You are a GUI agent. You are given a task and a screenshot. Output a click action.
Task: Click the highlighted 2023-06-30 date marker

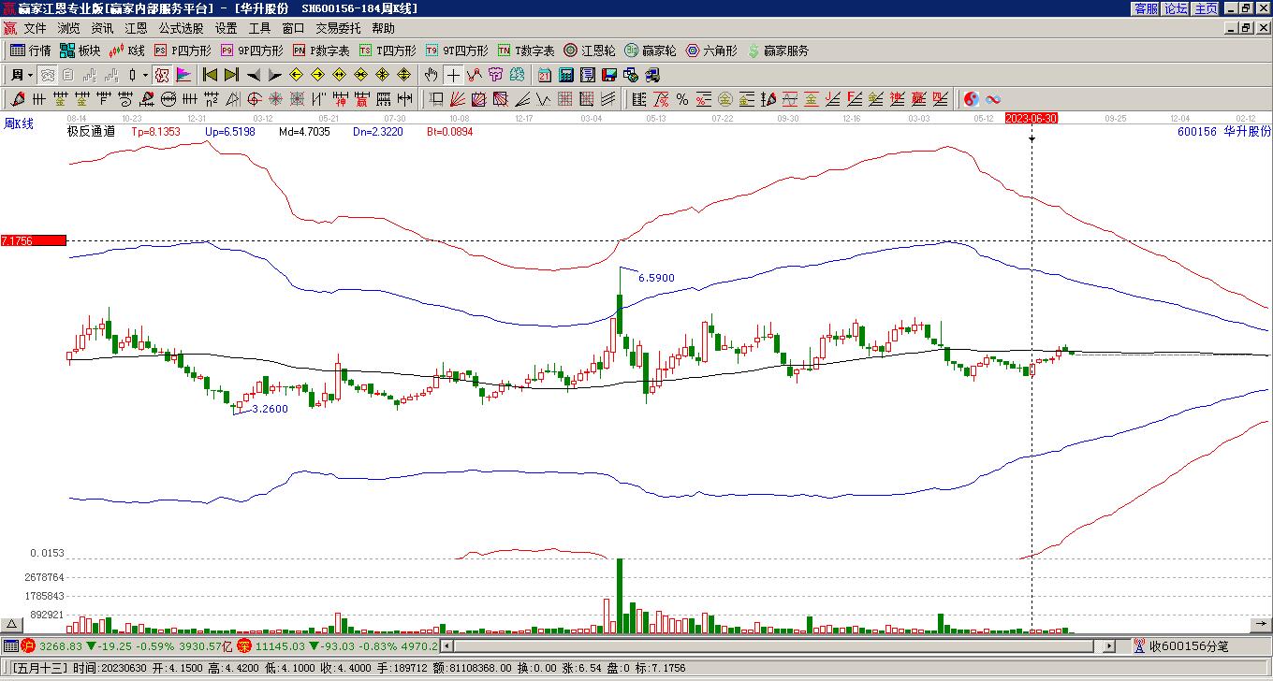[x=1032, y=118]
